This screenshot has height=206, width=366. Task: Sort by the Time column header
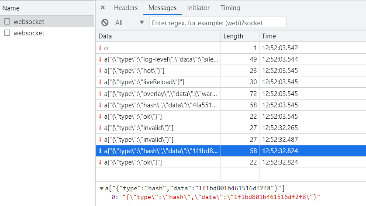313,36
